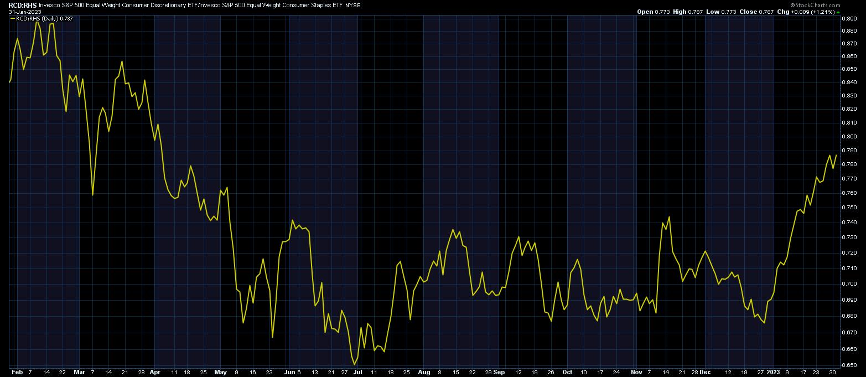The height and width of the screenshot is (377, 866).
Task: Click the green up-arrow change indicator
Action: tap(838, 12)
